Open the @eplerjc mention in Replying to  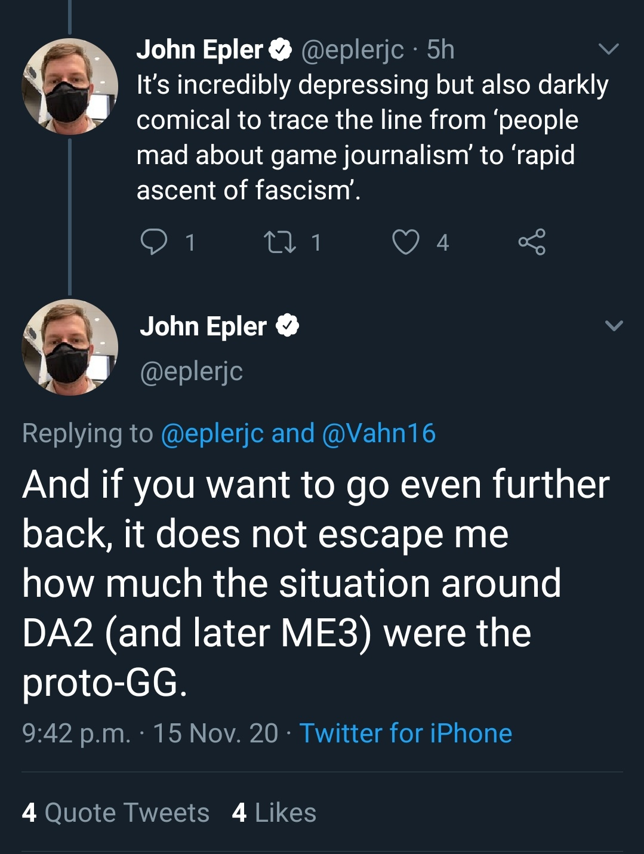(212, 433)
